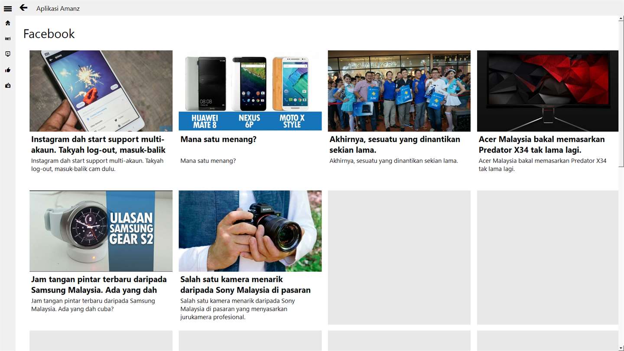Go back using the back arrow

click(x=23, y=8)
